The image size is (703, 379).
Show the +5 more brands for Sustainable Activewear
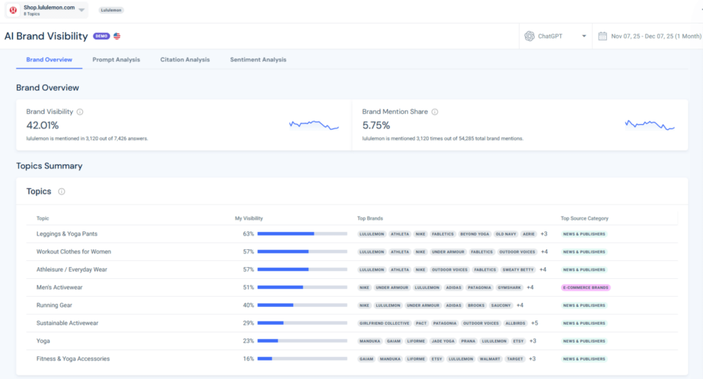click(x=534, y=323)
